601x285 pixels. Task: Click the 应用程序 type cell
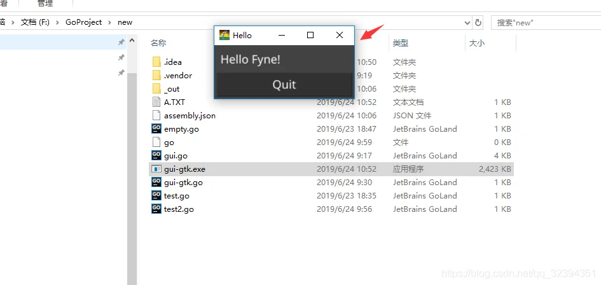[x=408, y=169]
